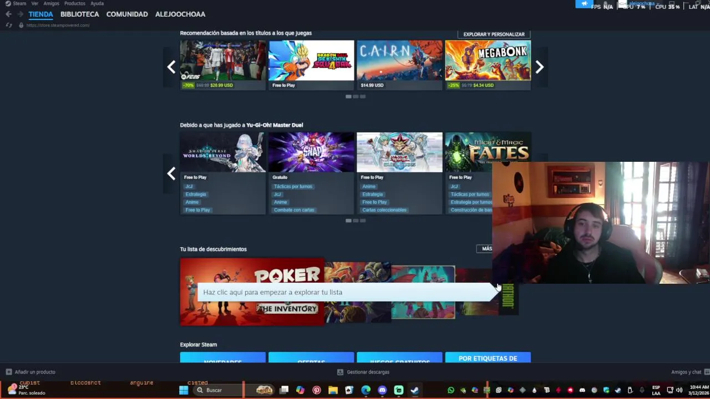Open Discord from the taskbar
The height and width of the screenshot is (399, 710).
(x=382, y=390)
